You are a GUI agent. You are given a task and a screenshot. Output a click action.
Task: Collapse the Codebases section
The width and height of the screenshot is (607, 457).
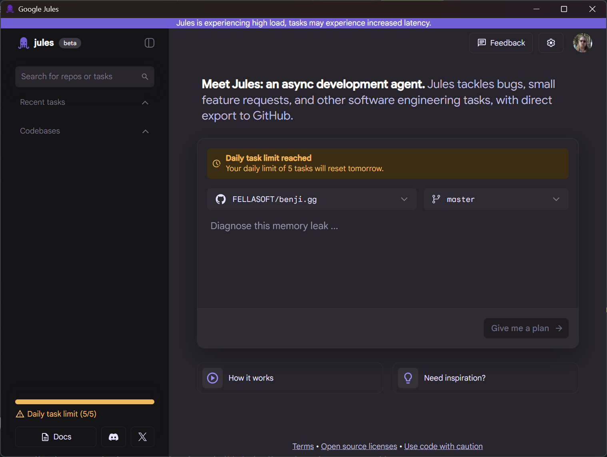145,131
